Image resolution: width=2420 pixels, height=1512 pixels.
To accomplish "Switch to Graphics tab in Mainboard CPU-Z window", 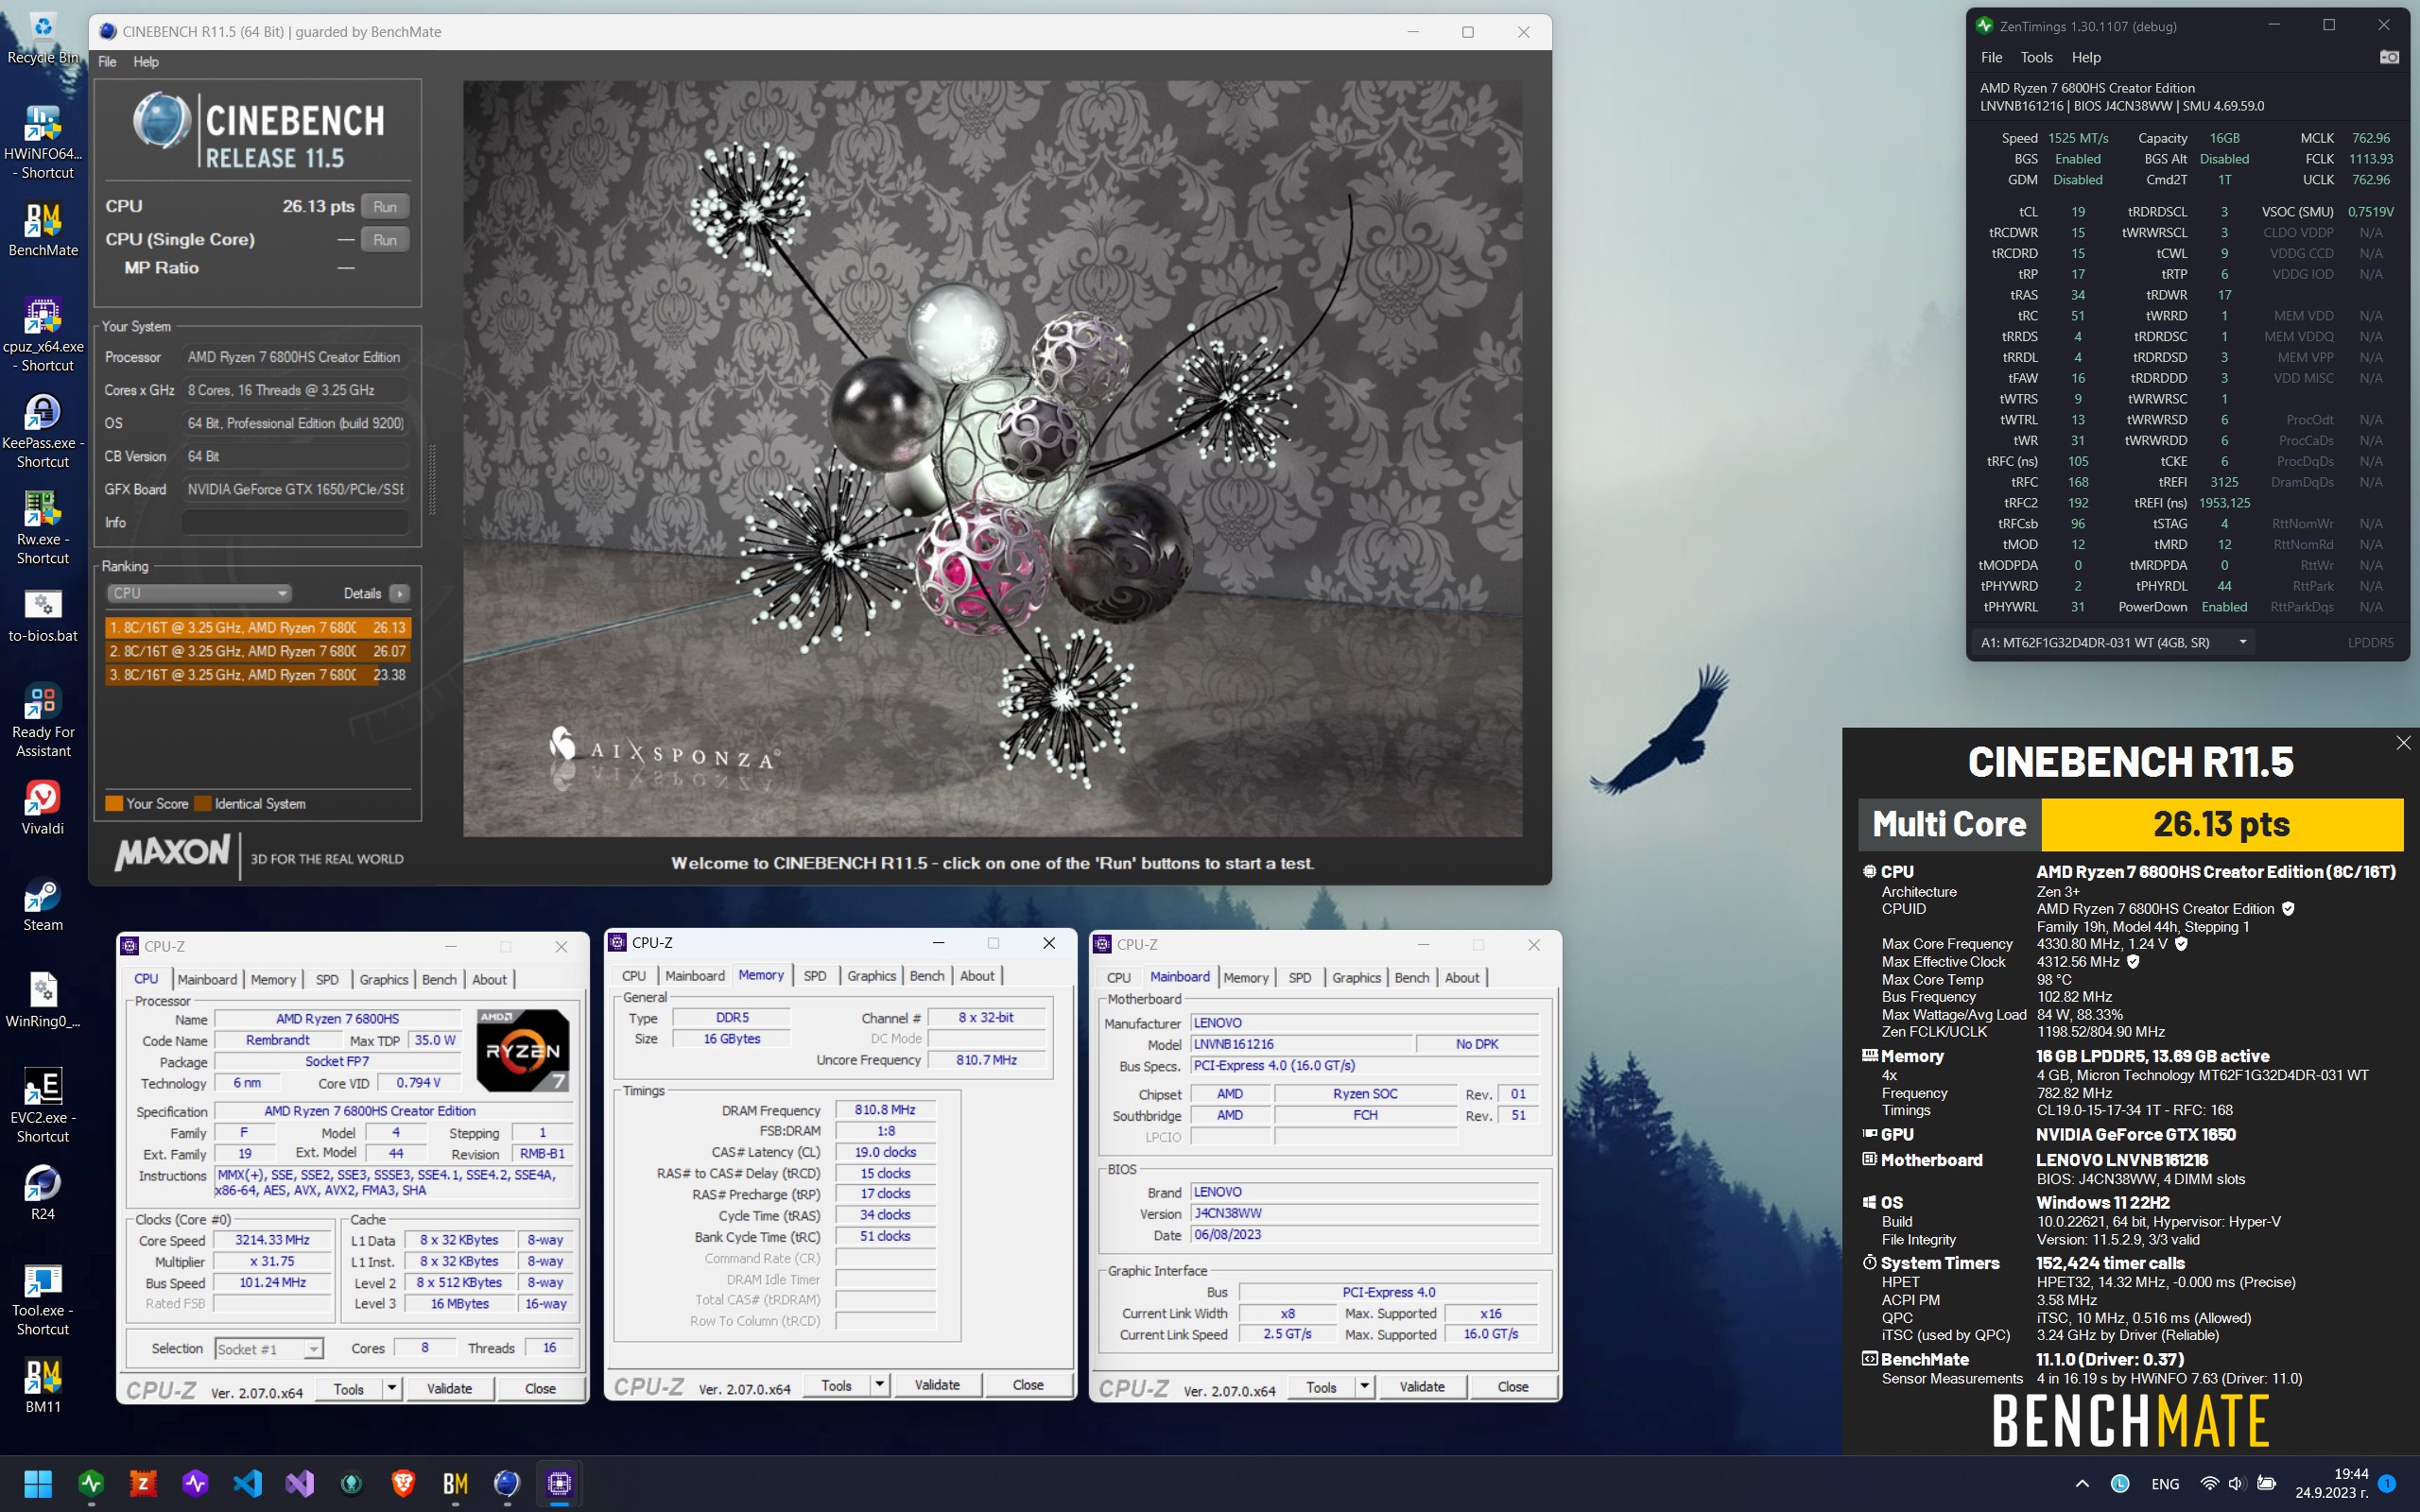I will tap(1356, 978).
